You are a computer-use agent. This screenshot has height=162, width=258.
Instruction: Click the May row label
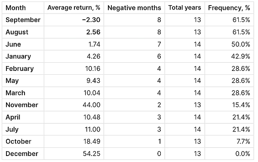point(12,81)
